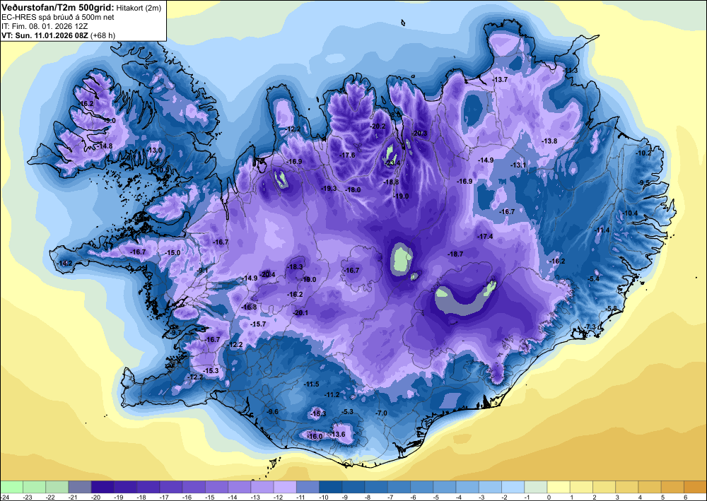
Task: Click the initial time line 'IT: Fim. 08. 01. 2026 12Z'
Action: pyautogui.click(x=45, y=26)
